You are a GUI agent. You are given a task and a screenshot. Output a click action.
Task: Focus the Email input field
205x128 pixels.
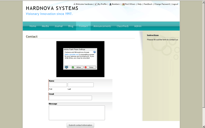click(70, 98)
